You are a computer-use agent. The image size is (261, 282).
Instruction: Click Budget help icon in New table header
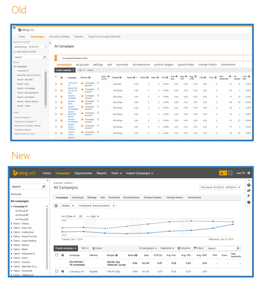117,255
